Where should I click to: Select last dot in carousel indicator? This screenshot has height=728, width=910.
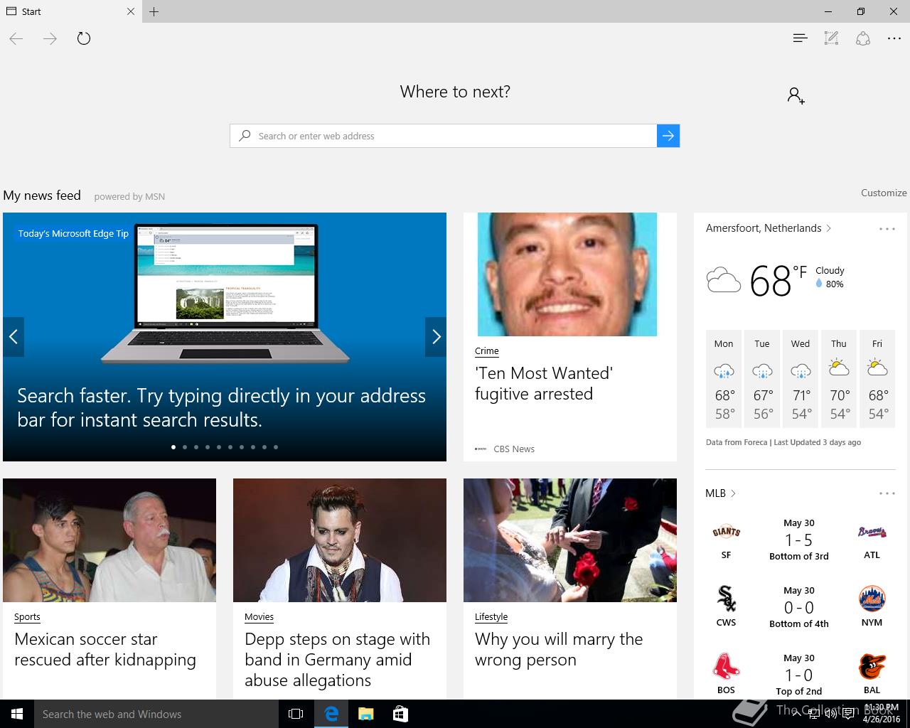click(276, 447)
